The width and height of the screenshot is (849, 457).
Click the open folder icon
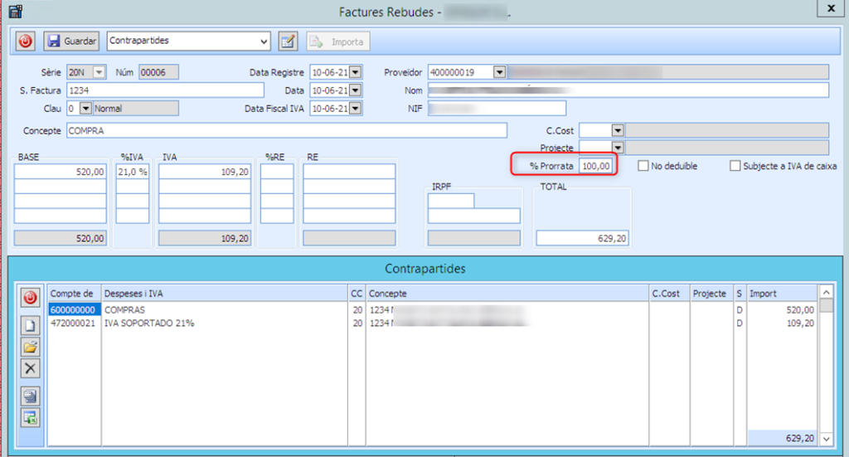pos(31,348)
